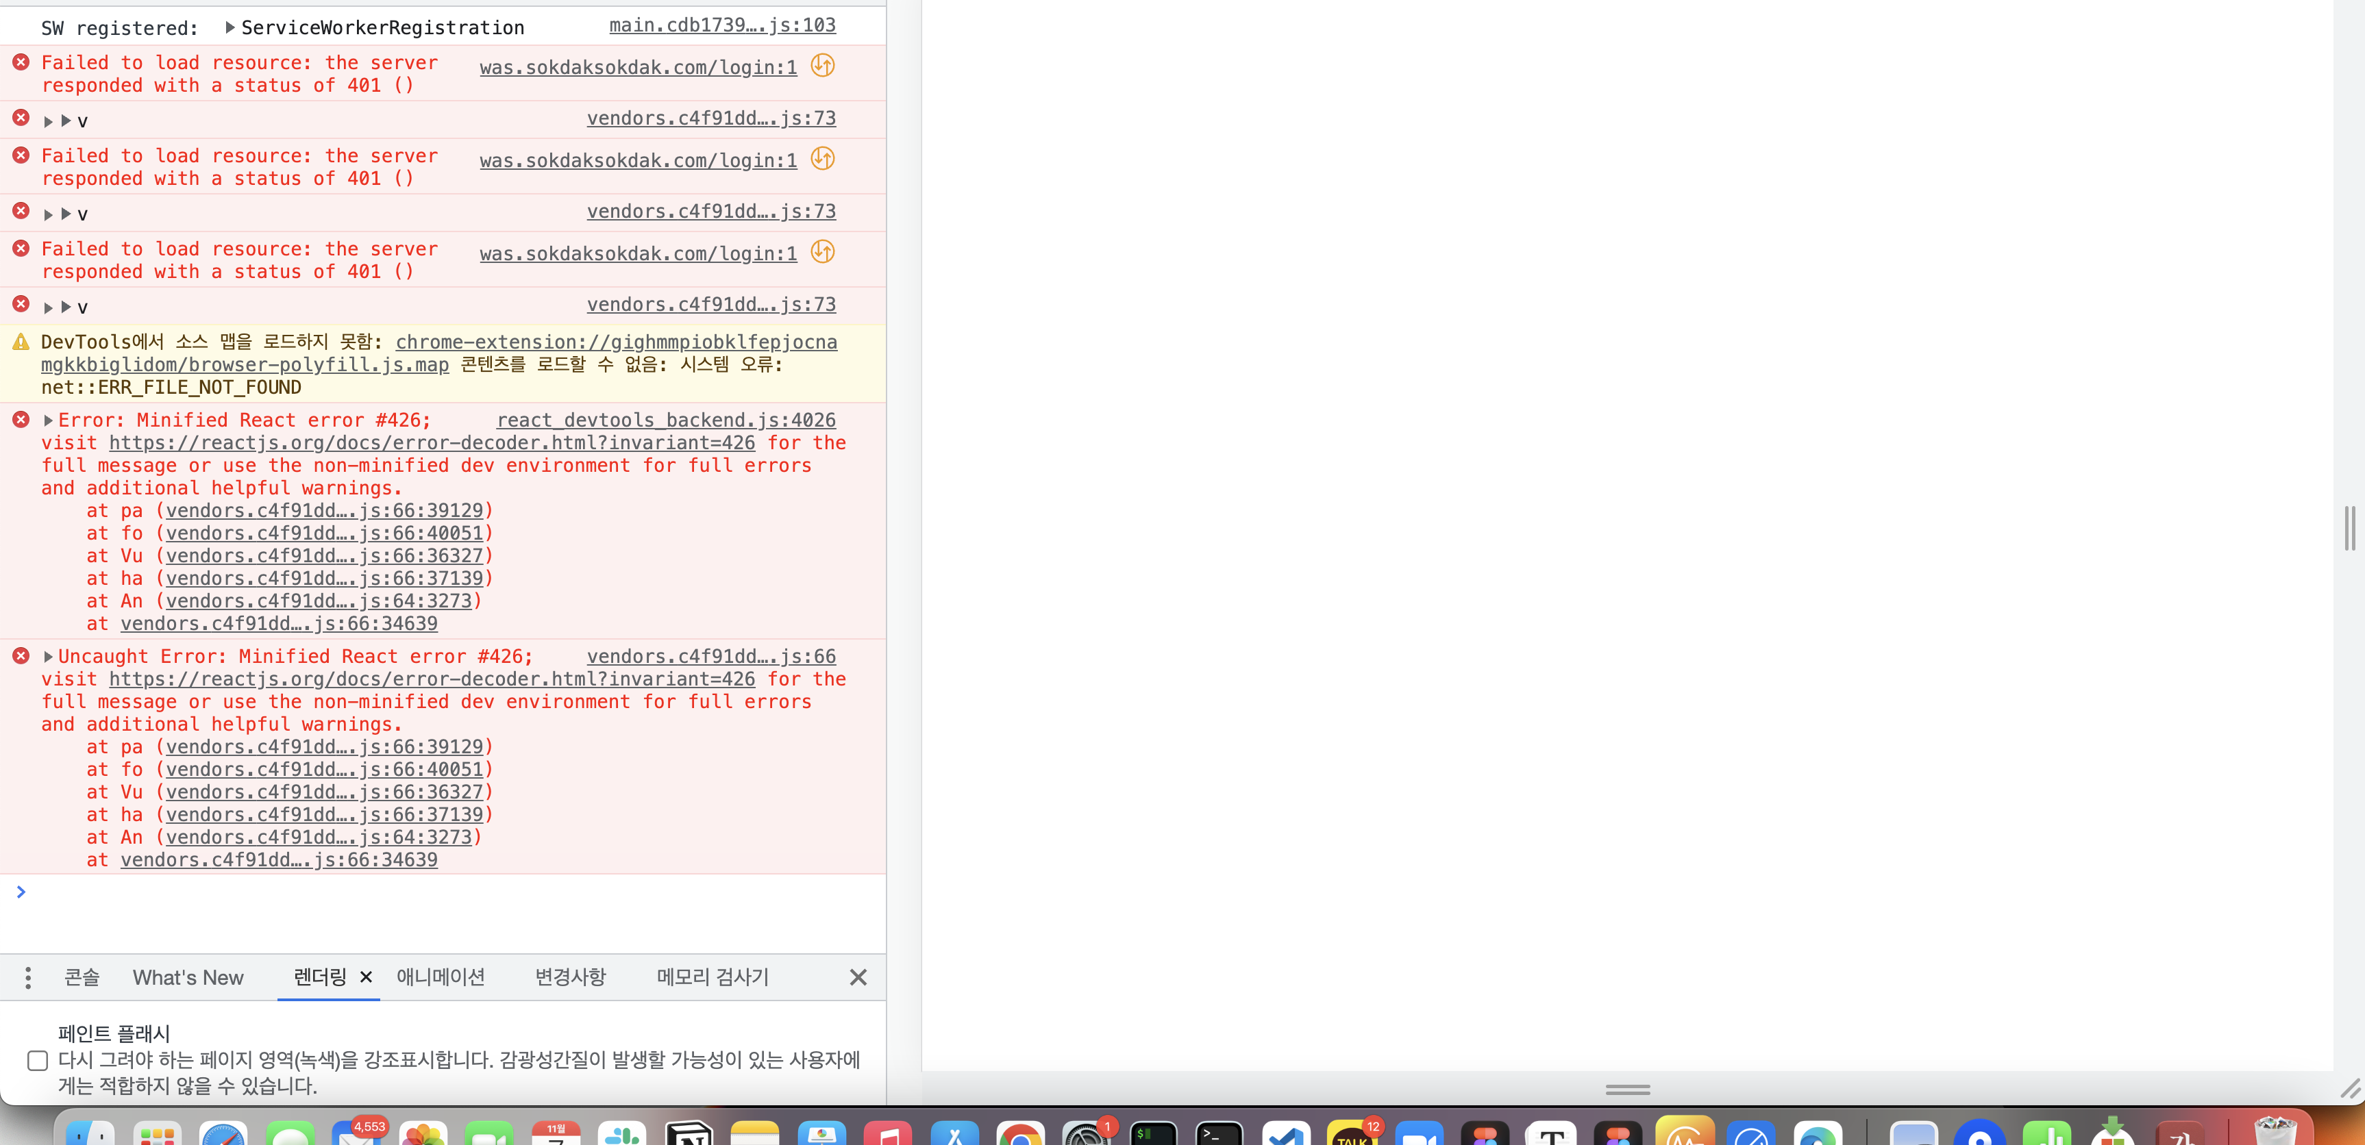
Task: Open the DevTools three-dot options menu
Action: coord(27,978)
